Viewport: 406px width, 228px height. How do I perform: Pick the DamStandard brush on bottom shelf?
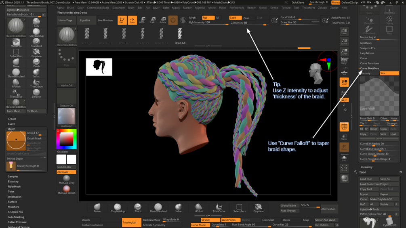point(158,208)
